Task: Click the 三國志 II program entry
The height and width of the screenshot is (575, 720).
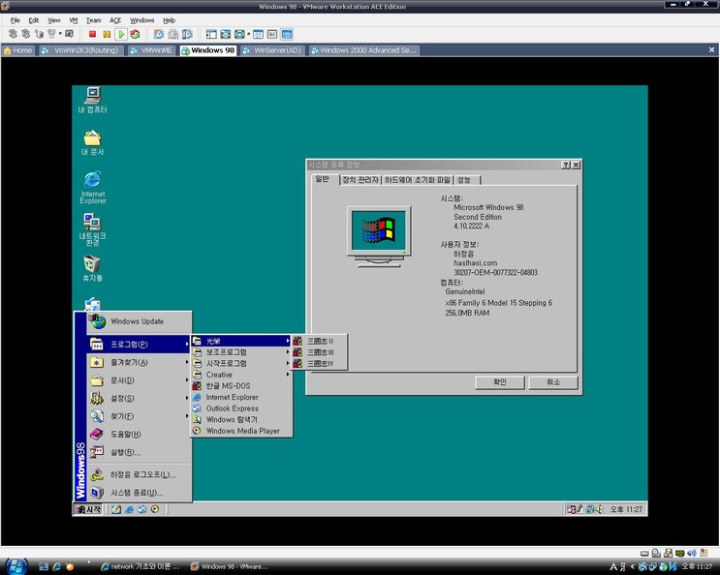Action: [320, 341]
